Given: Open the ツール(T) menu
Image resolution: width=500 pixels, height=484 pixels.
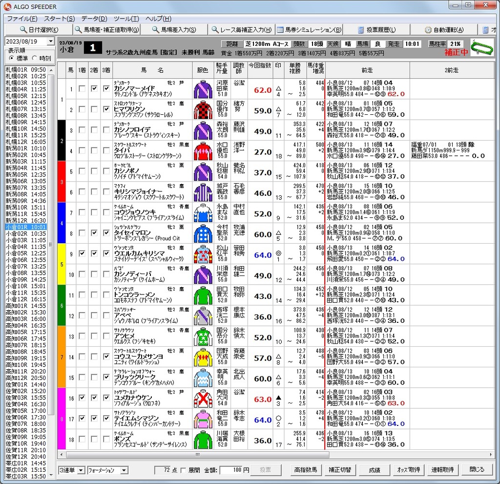Looking at the screenshot, I should point(126,19).
